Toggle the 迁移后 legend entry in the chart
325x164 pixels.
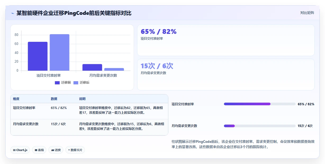point(81,83)
